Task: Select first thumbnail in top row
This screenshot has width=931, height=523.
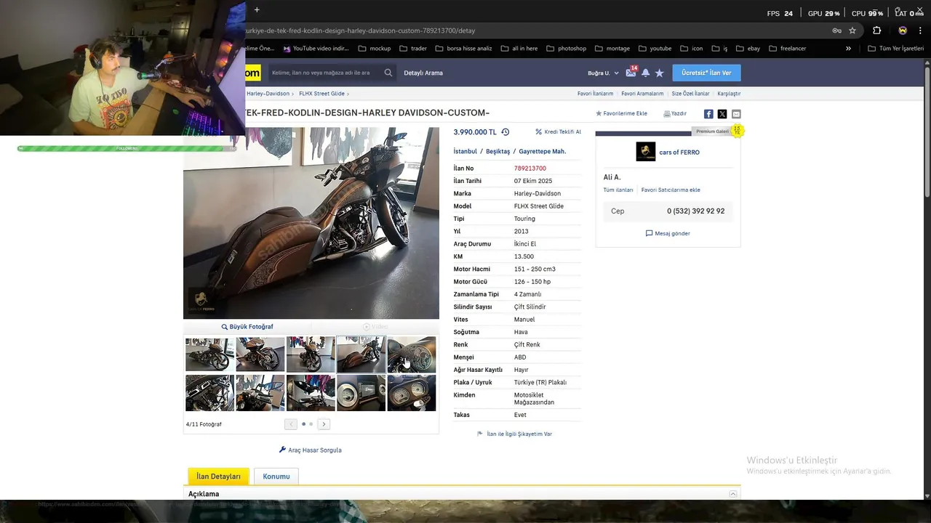Action: [209, 354]
